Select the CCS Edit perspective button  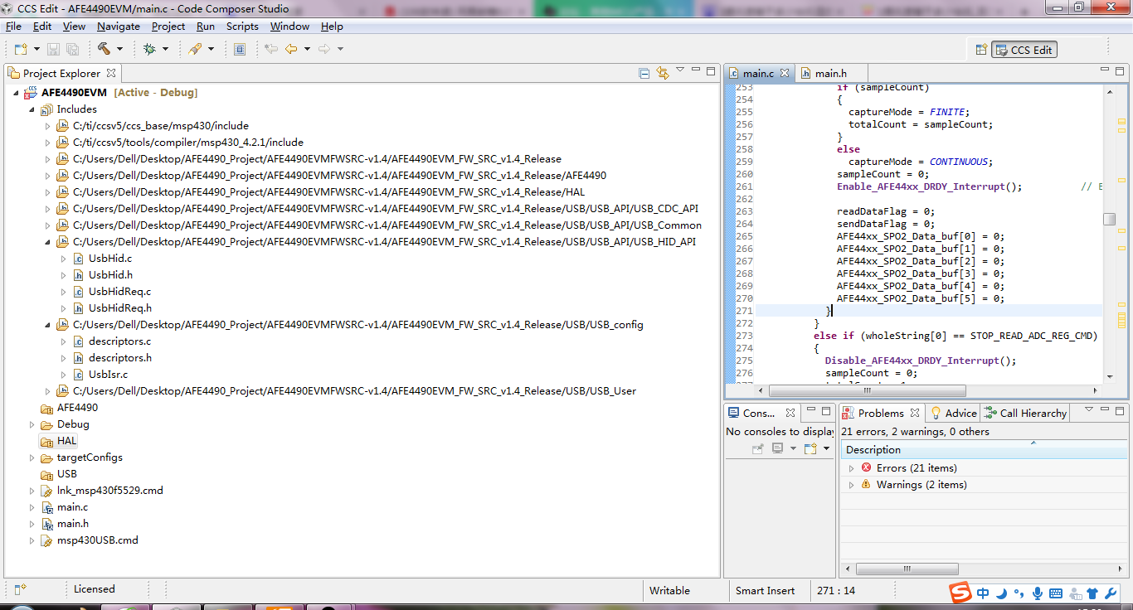[x=1024, y=50]
